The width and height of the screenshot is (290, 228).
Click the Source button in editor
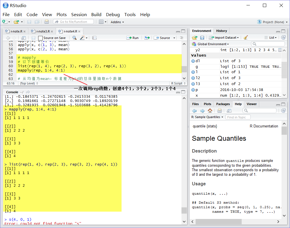(x=162, y=38)
